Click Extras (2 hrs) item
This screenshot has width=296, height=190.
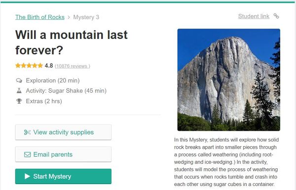pos(44,101)
